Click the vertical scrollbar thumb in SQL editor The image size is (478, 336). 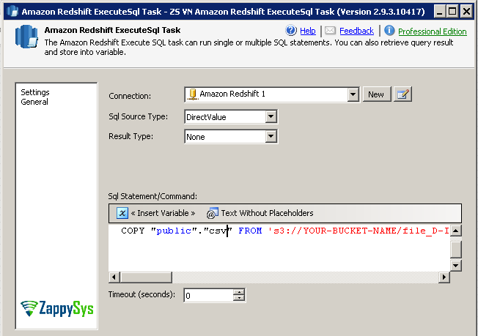point(456,249)
